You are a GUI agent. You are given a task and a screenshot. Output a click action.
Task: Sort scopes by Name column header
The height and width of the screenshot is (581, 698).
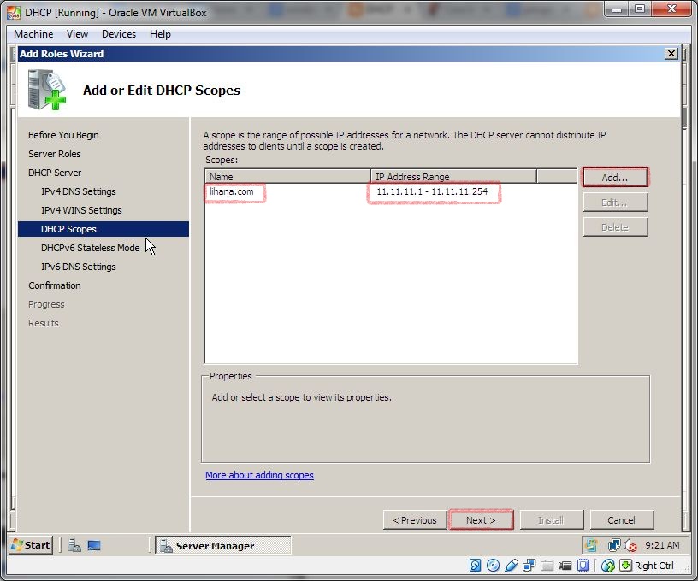pyautogui.click(x=288, y=177)
